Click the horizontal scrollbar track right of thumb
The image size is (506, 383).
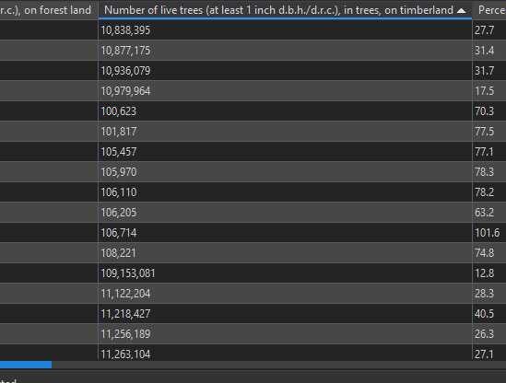click(x=277, y=365)
